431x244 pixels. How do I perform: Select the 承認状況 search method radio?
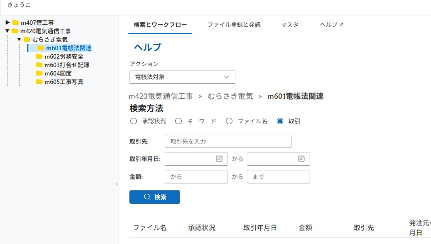click(x=133, y=121)
